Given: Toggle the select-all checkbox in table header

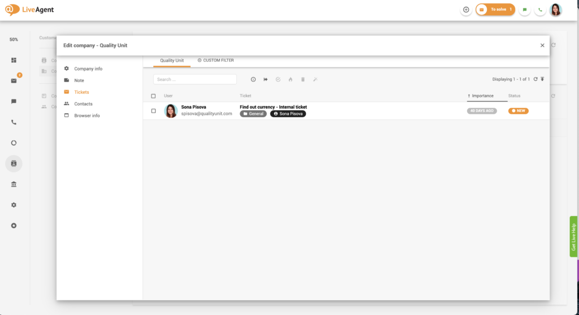Looking at the screenshot, I should (x=153, y=96).
